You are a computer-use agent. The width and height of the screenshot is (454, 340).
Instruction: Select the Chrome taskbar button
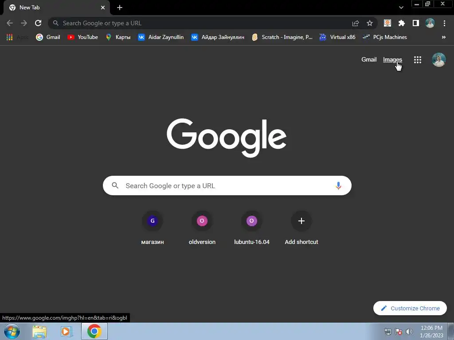(x=94, y=331)
